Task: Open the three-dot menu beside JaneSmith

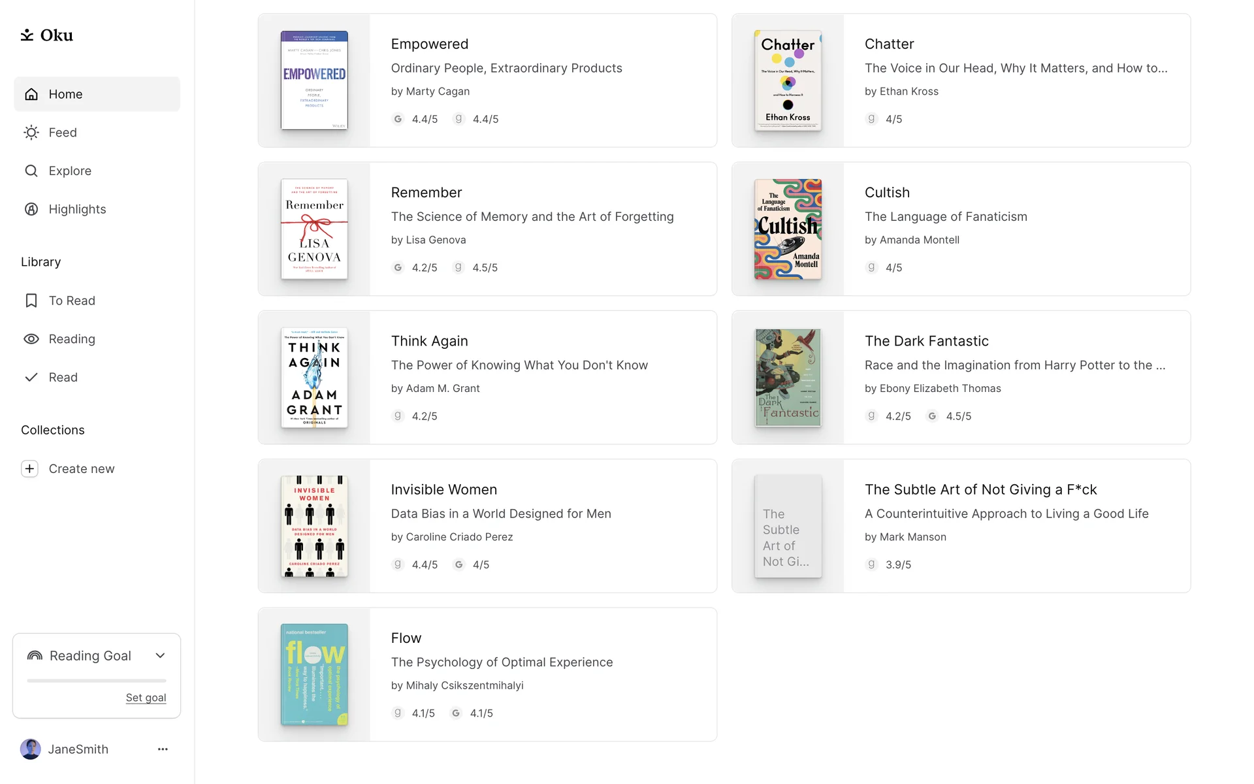Action: [x=163, y=749]
